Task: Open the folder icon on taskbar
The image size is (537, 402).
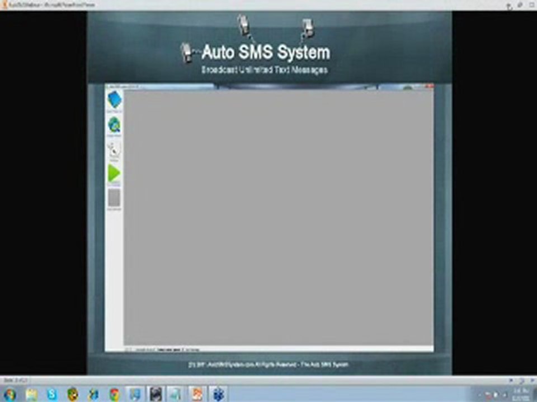Action: (31, 395)
